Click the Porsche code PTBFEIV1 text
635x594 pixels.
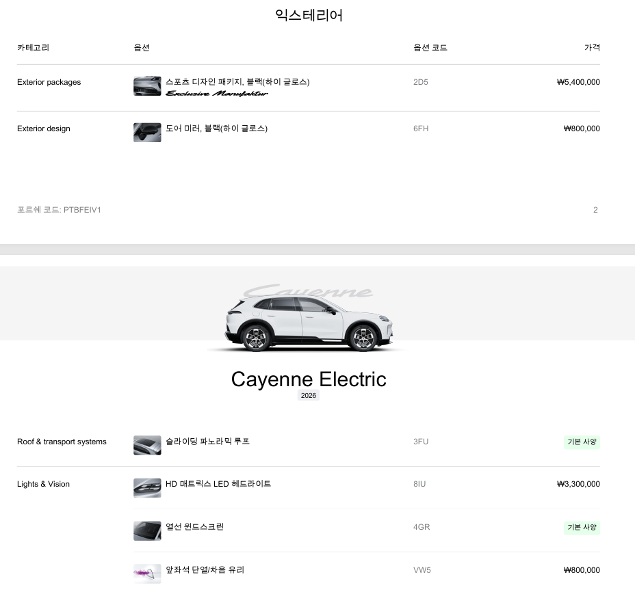(x=59, y=210)
